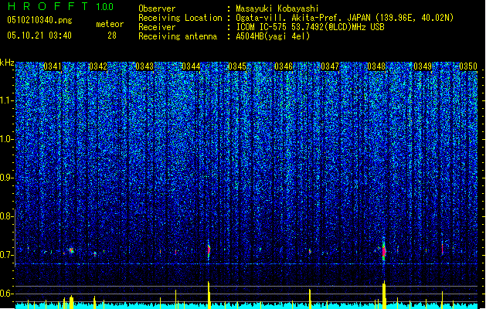Click the meteor echo cluster after 0341
Image resolution: width=486 pixels, height=309 pixels.
click(72, 250)
